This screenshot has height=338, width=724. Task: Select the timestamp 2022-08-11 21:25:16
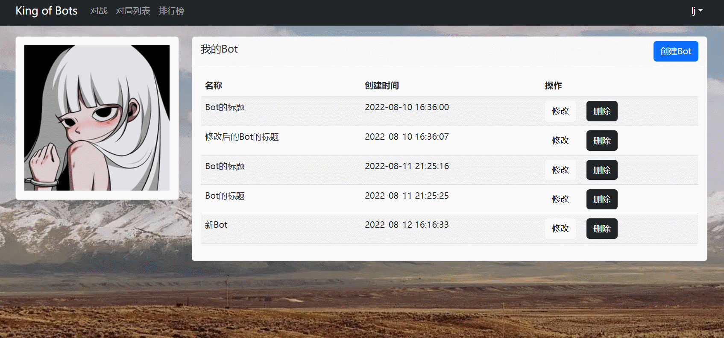point(407,166)
